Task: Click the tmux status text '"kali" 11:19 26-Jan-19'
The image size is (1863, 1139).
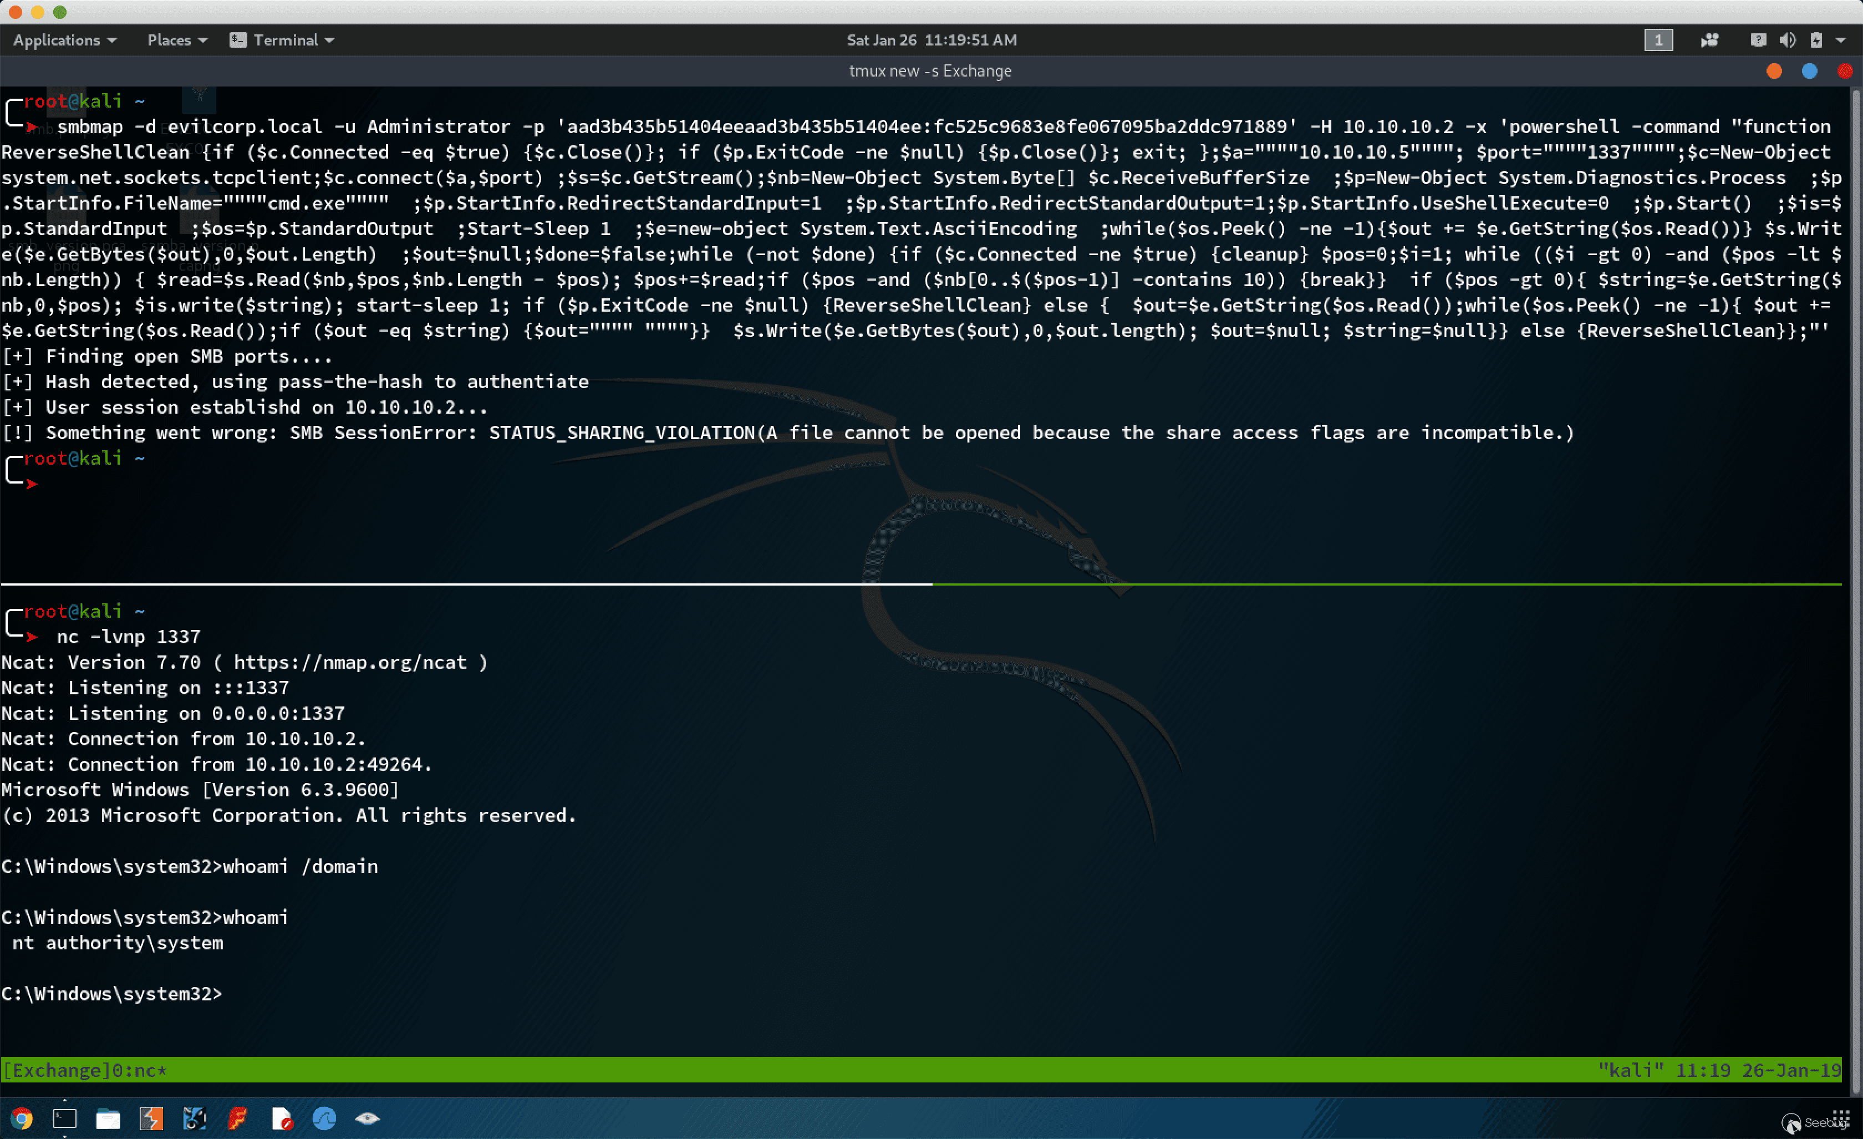Action: click(x=1719, y=1070)
